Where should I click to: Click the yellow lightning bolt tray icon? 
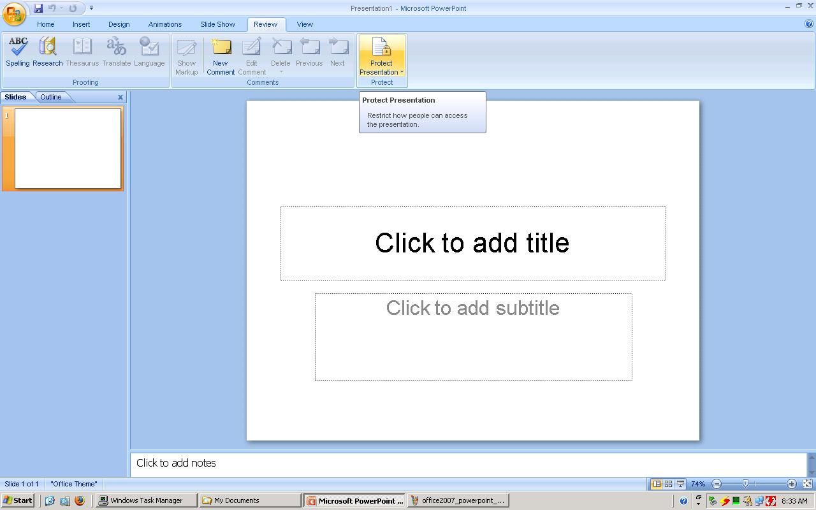[724, 501]
